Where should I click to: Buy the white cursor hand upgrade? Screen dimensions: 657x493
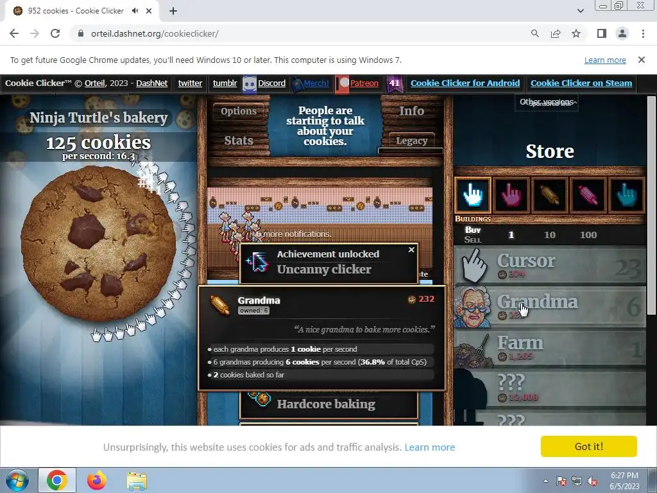pyautogui.click(x=473, y=195)
